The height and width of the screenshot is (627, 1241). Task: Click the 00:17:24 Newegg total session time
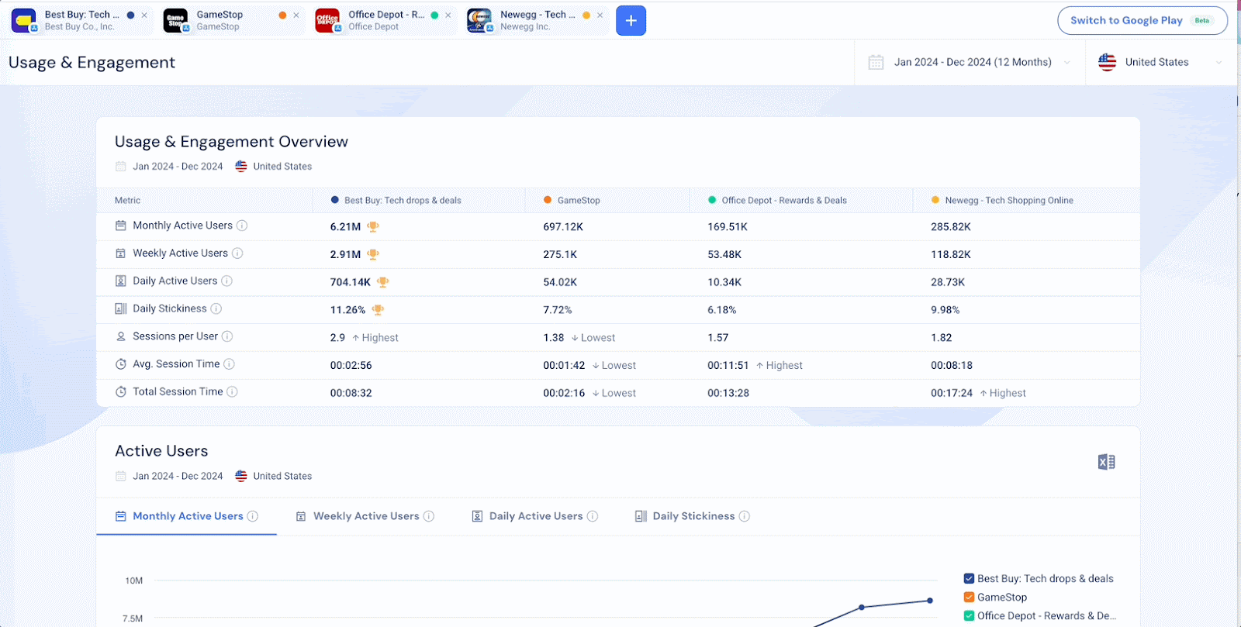coord(952,393)
